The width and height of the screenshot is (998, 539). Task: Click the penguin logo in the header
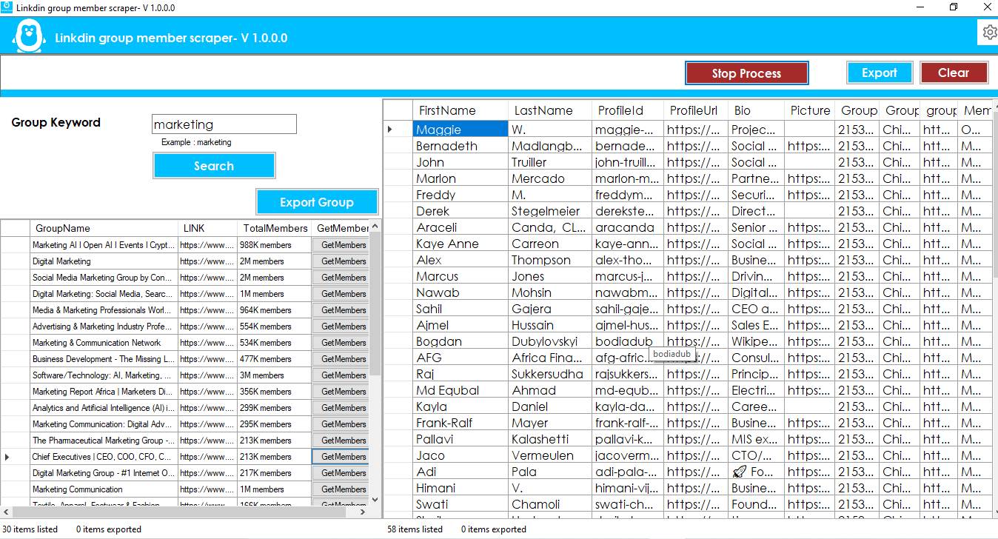pos(29,36)
